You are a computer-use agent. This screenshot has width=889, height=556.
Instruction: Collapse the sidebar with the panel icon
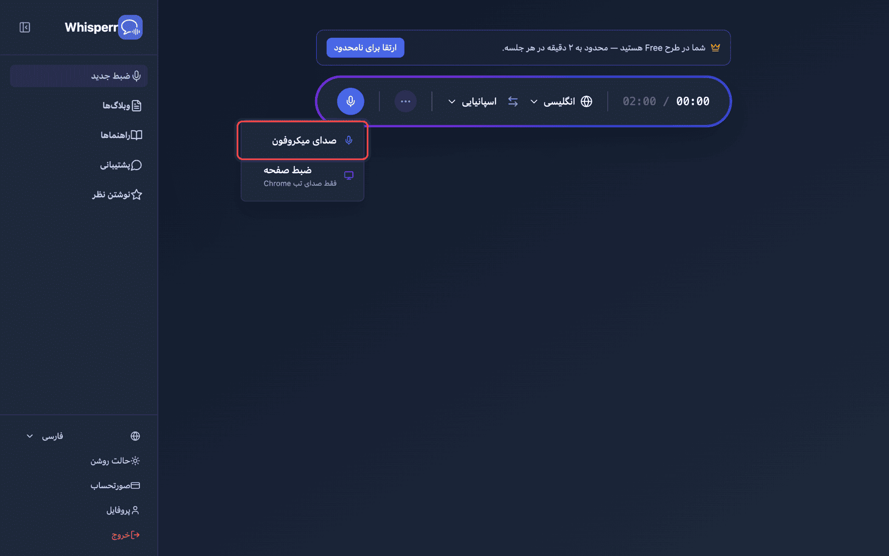click(25, 27)
